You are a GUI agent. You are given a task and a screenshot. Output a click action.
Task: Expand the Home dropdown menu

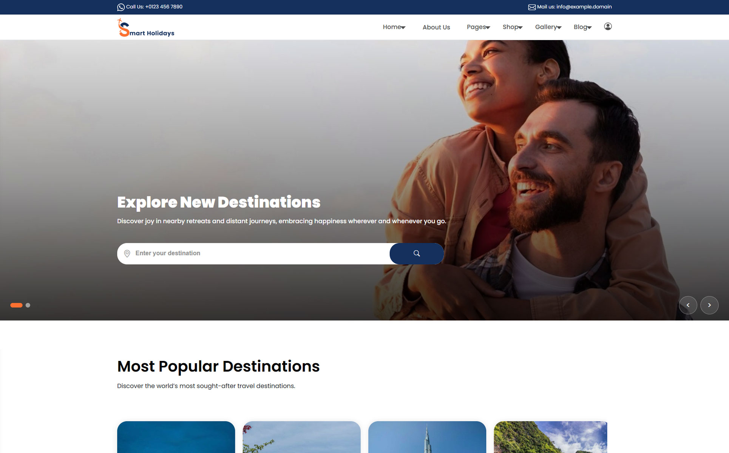point(394,27)
